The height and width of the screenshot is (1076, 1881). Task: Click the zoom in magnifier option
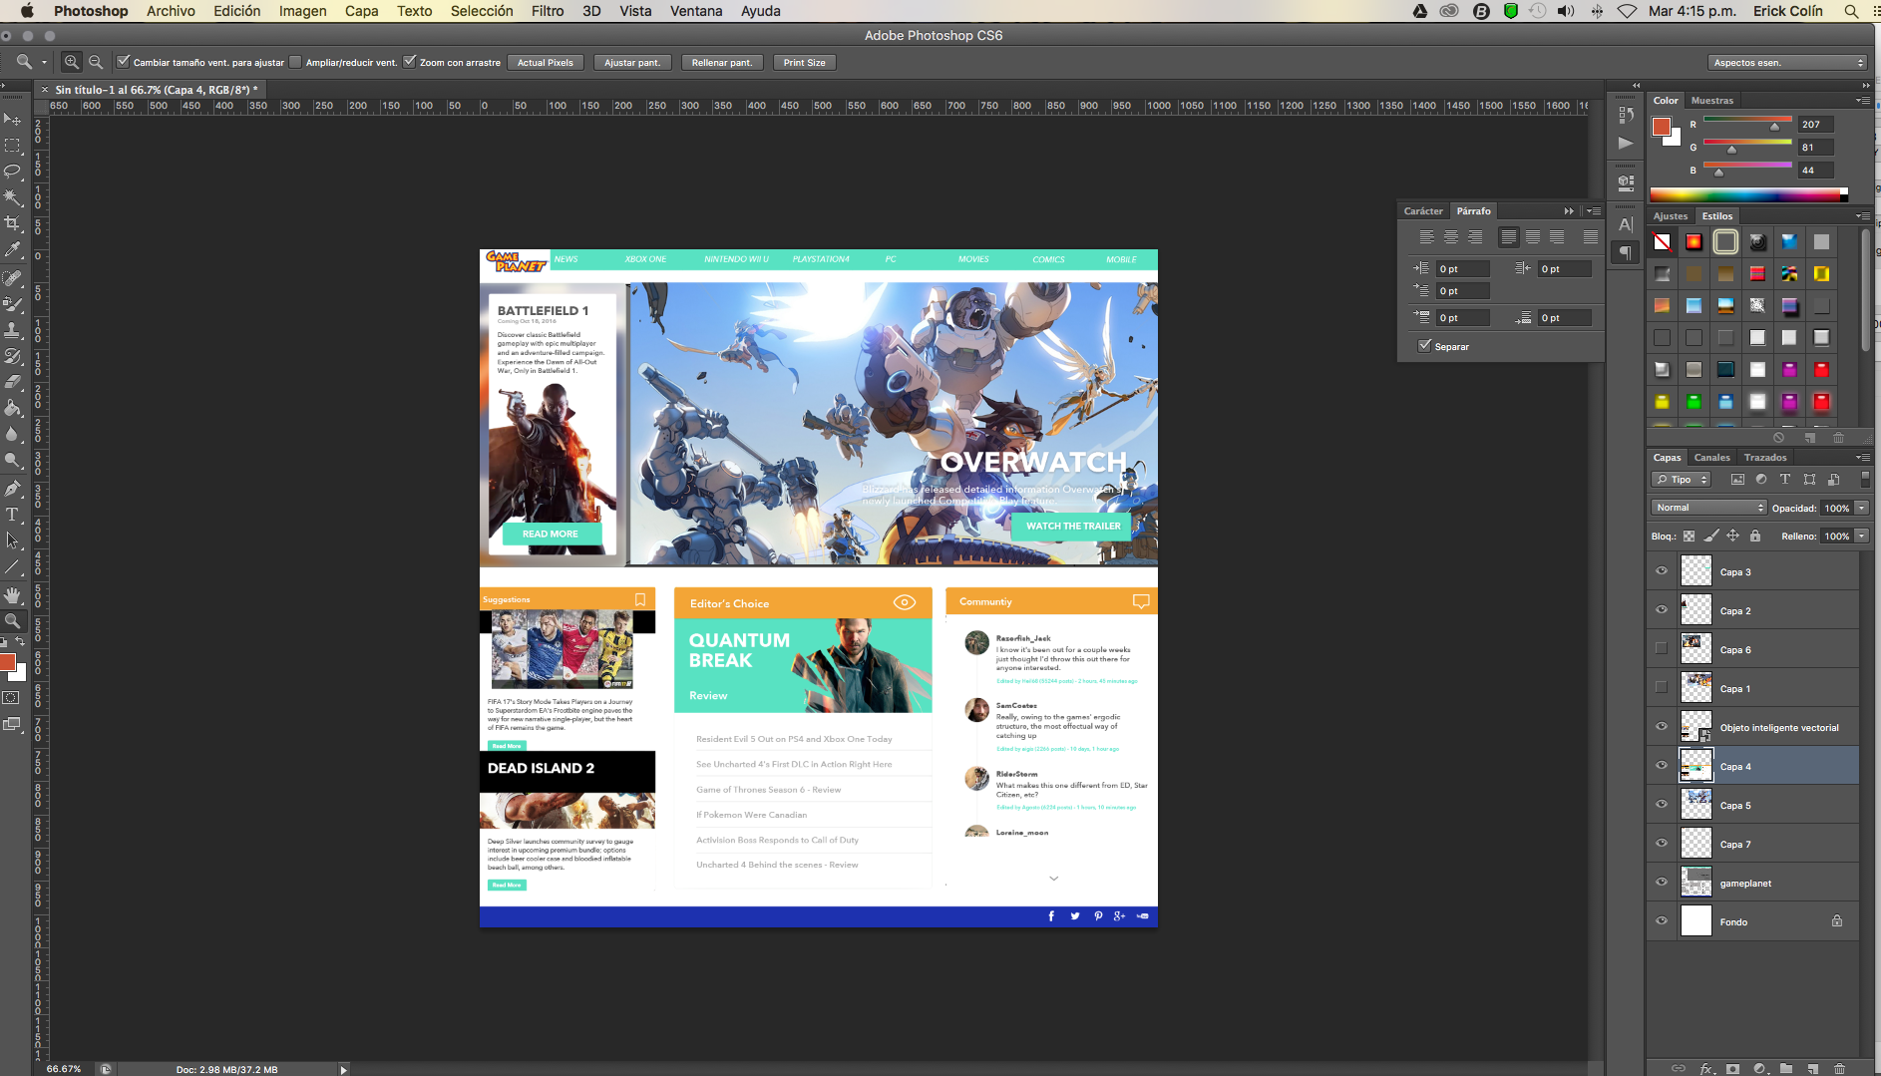72,62
